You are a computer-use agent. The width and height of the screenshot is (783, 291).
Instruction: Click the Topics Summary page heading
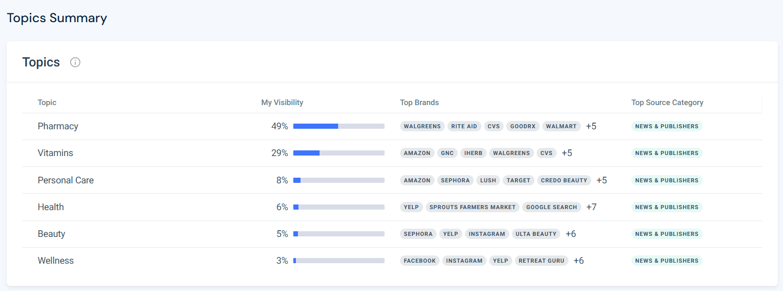[57, 18]
